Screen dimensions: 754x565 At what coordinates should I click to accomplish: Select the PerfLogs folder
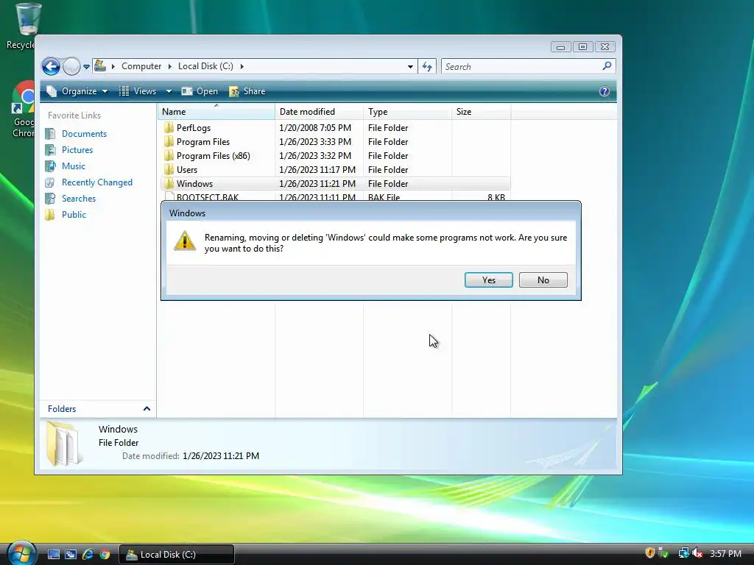194,128
